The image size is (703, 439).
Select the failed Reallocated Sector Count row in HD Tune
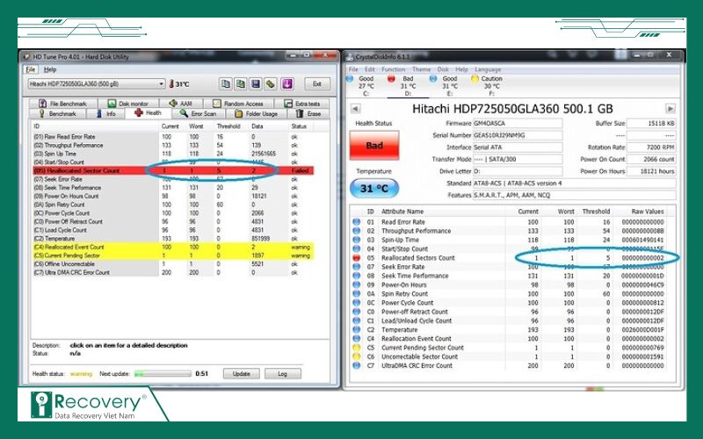coord(173,170)
